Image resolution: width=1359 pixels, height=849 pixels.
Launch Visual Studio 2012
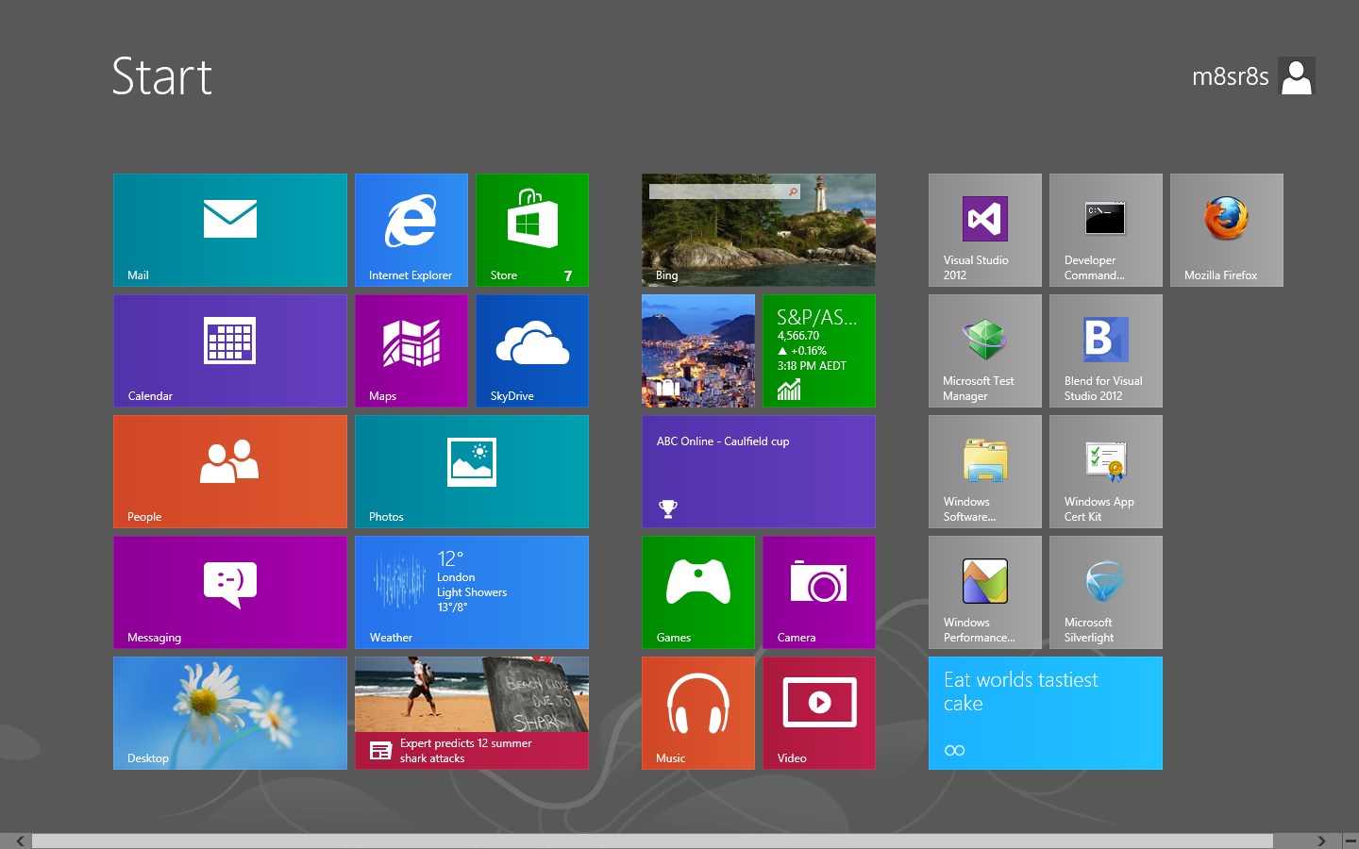[x=985, y=230]
